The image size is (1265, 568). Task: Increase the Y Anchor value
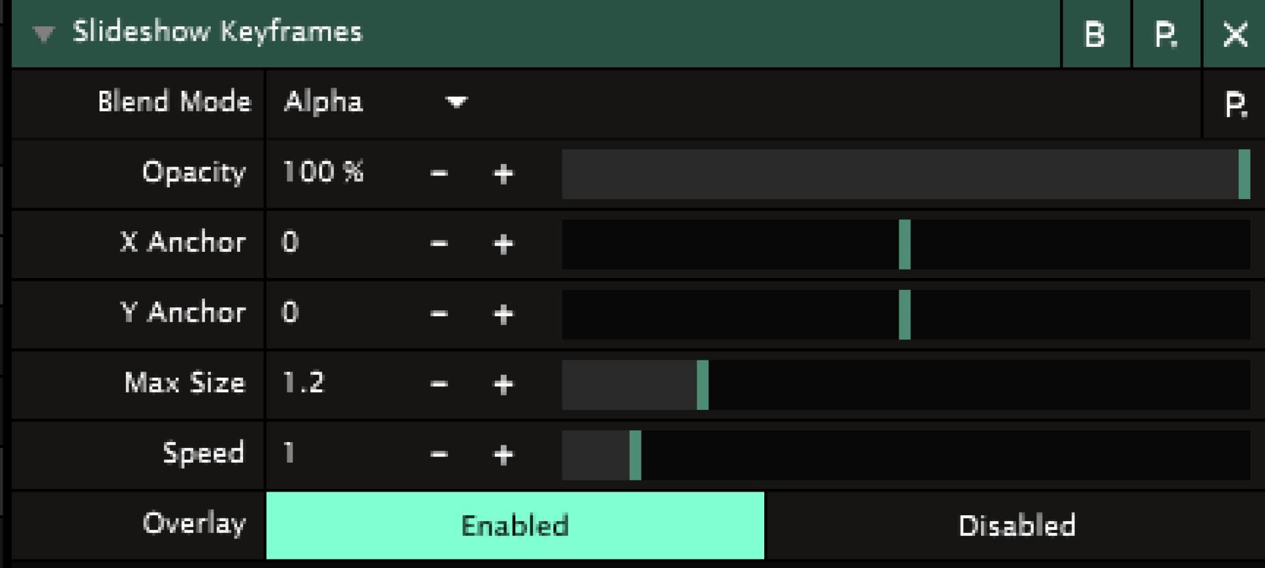click(x=503, y=314)
